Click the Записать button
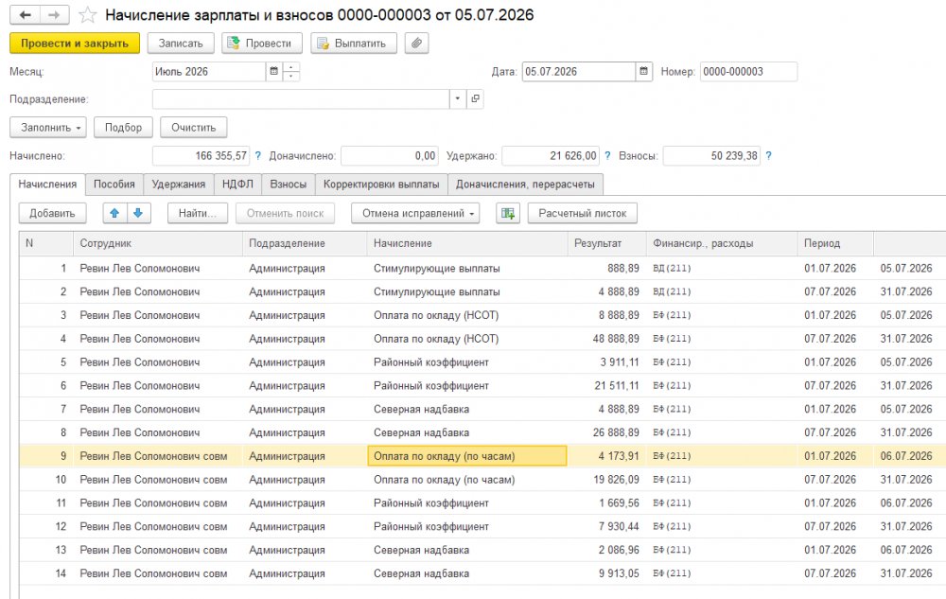 181,44
